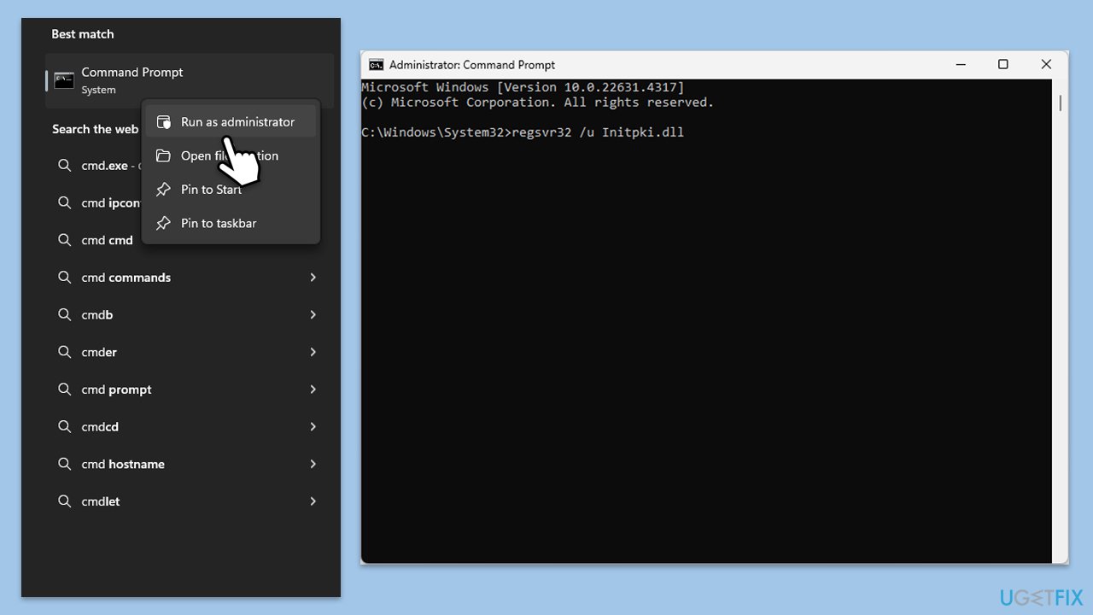Image resolution: width=1093 pixels, height=615 pixels.
Task: Click the Pin to Start pin icon
Action: click(x=164, y=190)
